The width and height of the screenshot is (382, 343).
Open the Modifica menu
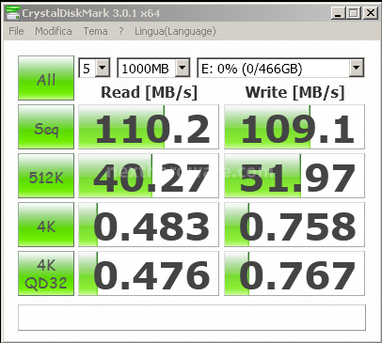coord(54,31)
